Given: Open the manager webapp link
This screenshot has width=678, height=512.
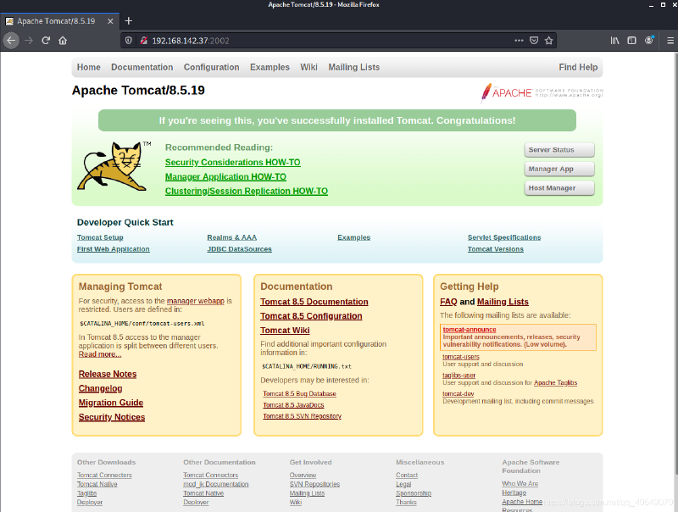Looking at the screenshot, I should coord(196,301).
